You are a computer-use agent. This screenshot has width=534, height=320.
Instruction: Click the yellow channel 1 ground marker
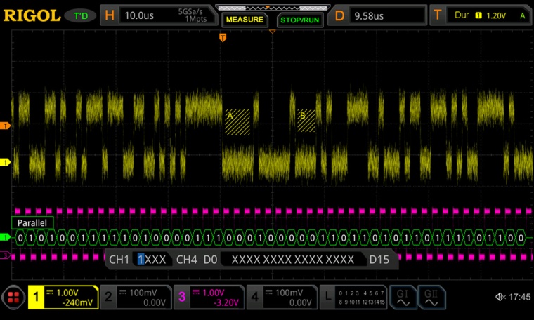(x=6, y=162)
